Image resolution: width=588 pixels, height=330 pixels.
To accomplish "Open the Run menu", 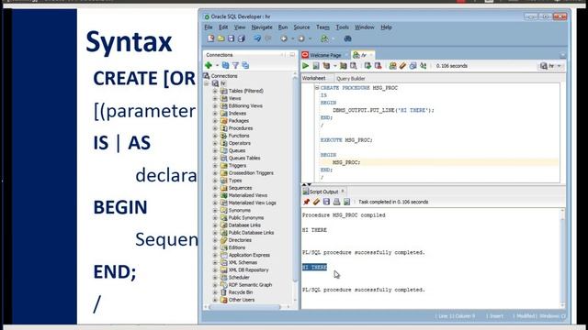I will (x=283, y=27).
